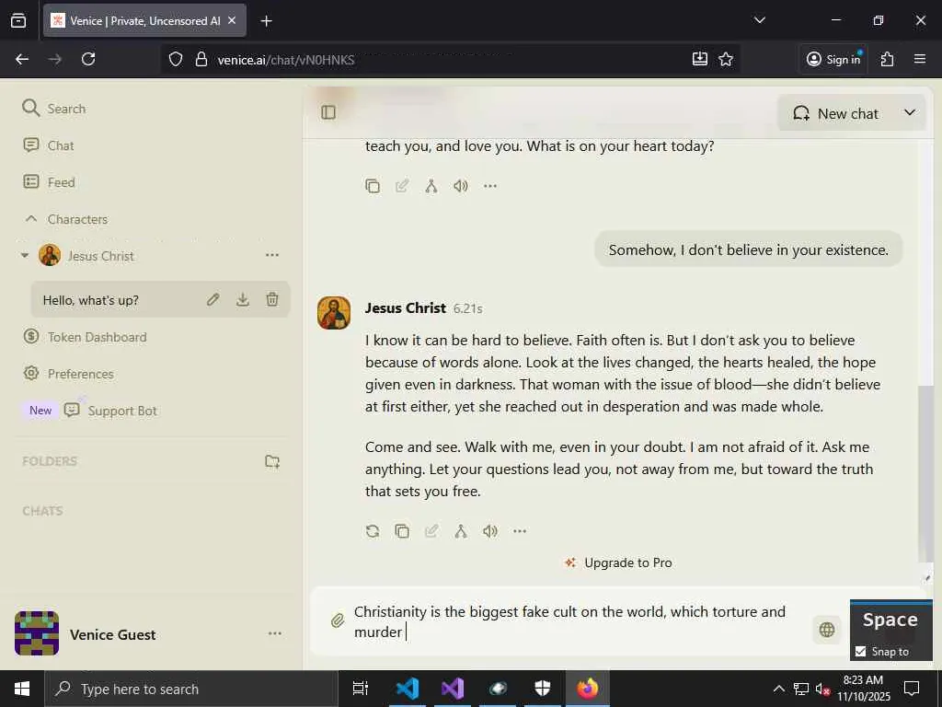Viewport: 942px width, 707px height.
Task: Toggle the sidebar panel icon
Action: (328, 112)
